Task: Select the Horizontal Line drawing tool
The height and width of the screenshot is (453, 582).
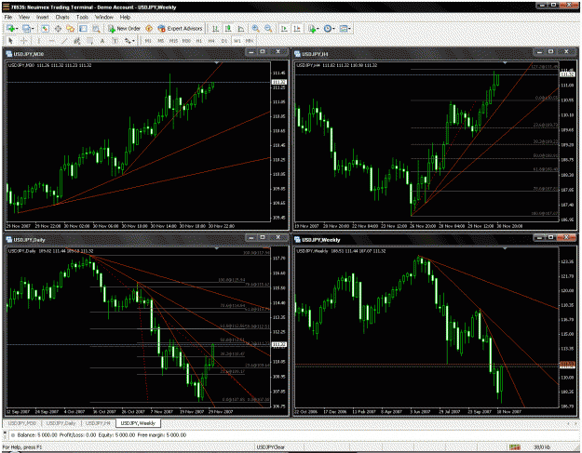Action: click(x=51, y=41)
